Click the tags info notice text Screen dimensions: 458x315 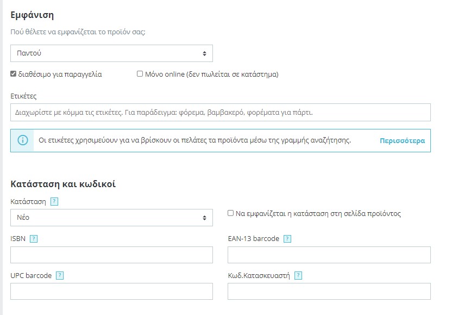pos(195,140)
